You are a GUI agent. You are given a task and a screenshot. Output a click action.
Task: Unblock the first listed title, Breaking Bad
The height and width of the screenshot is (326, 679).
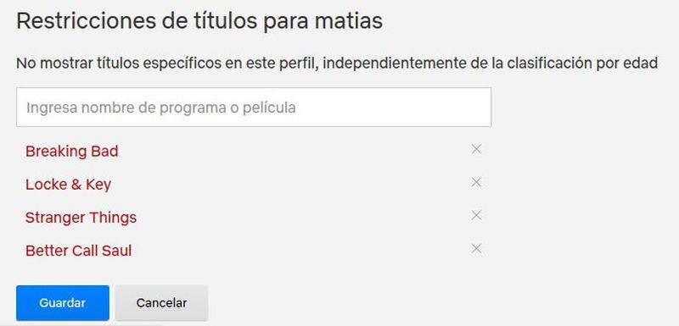(476, 149)
